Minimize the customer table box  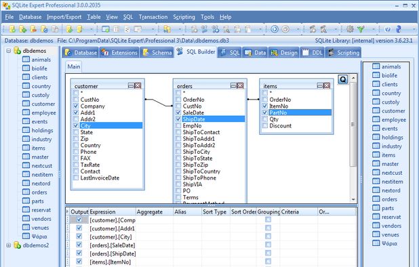coord(131,85)
